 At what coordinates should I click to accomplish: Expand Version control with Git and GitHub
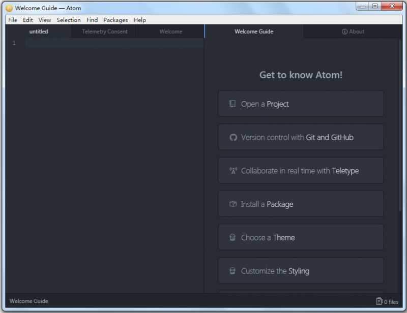click(x=301, y=137)
